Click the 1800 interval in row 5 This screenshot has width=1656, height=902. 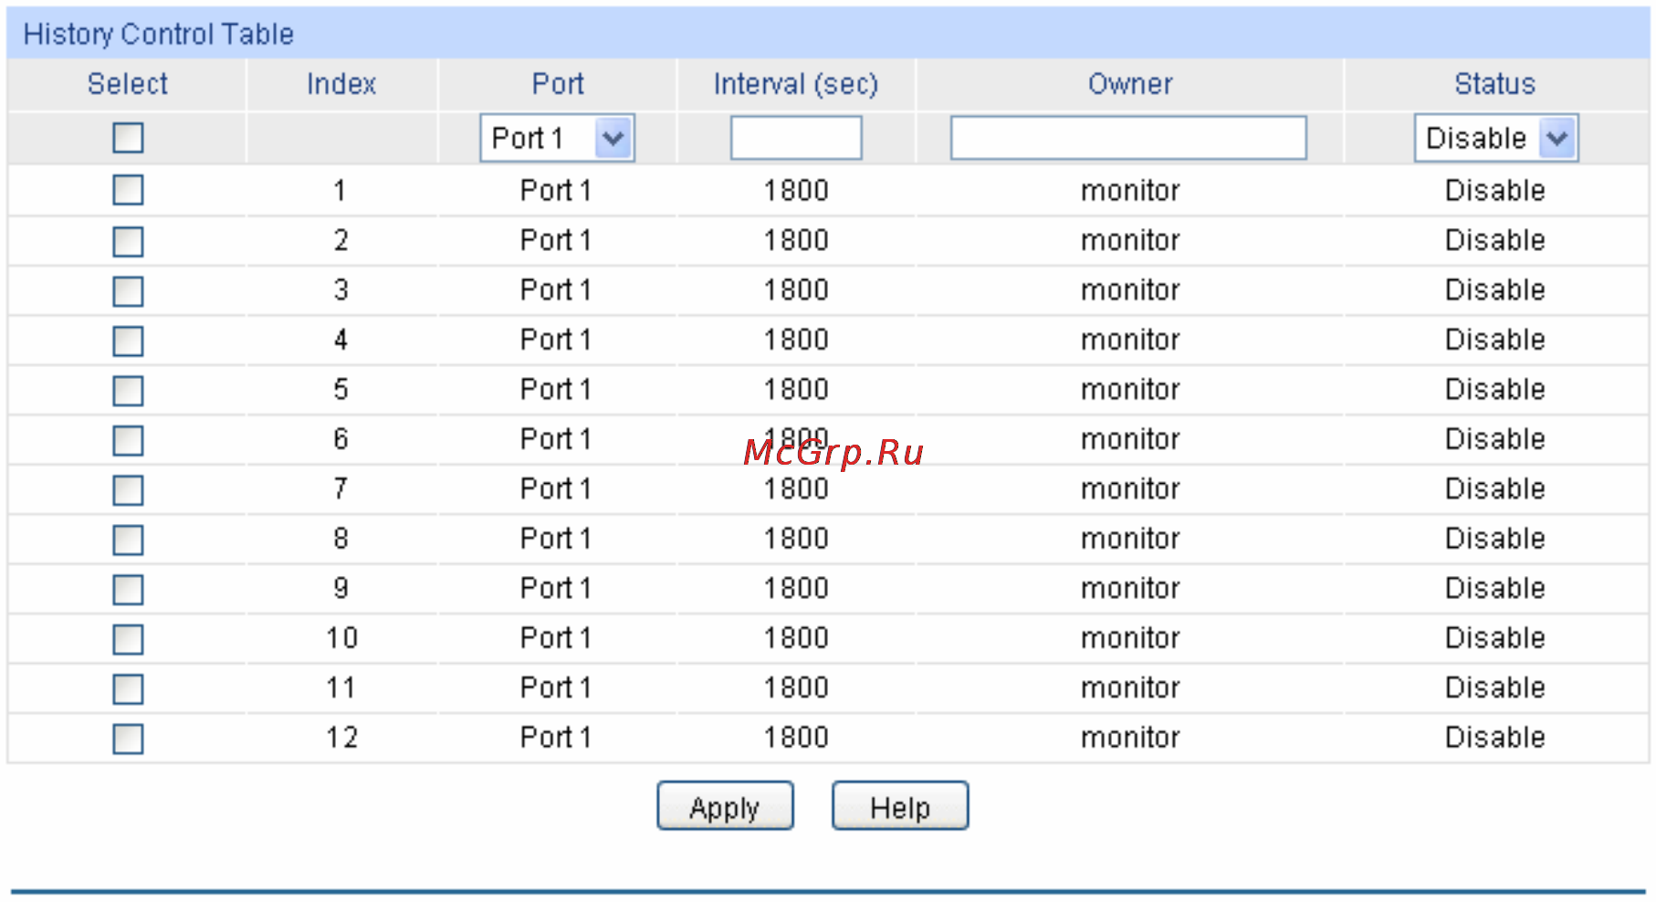coord(796,389)
